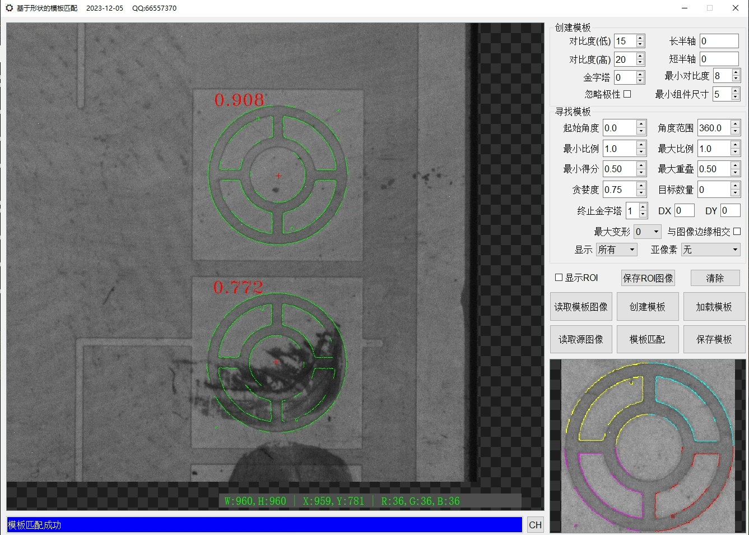
Task: Increase 贪婪度 with up arrow
Action: click(641, 186)
